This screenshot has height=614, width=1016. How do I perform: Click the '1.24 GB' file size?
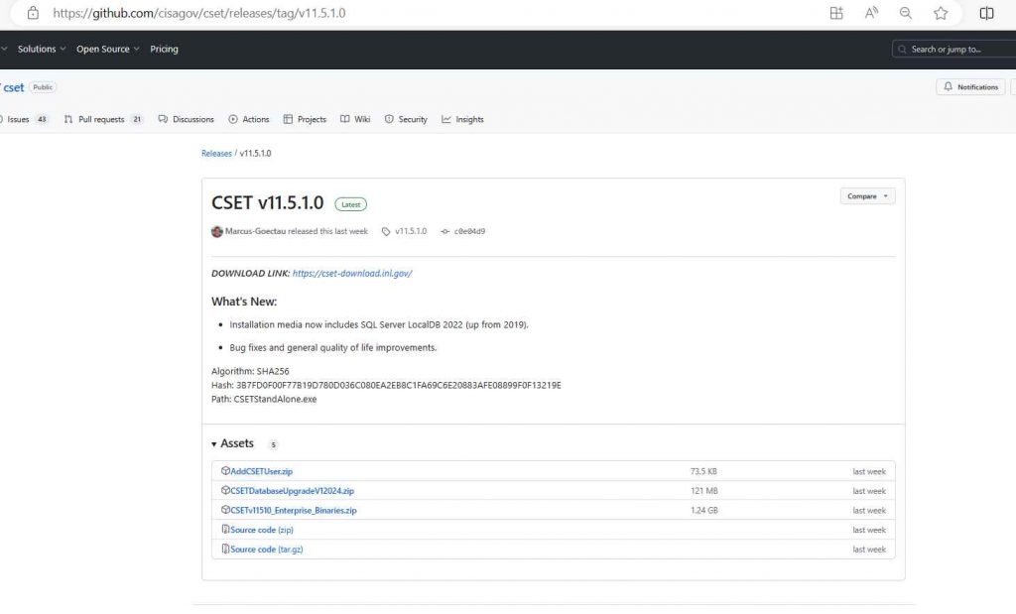(x=704, y=511)
